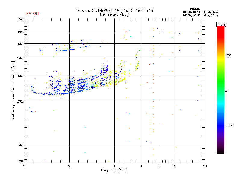
Task: Click the '[deg]' colorbar unit label
Action: click(x=221, y=24)
